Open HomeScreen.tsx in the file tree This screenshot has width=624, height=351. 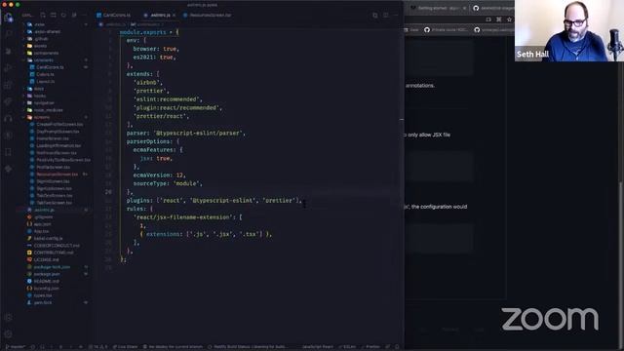pyautogui.click(x=53, y=138)
